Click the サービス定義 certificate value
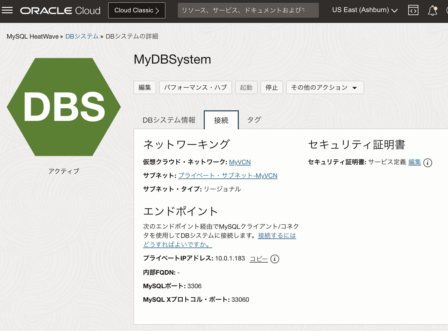 tap(387, 162)
